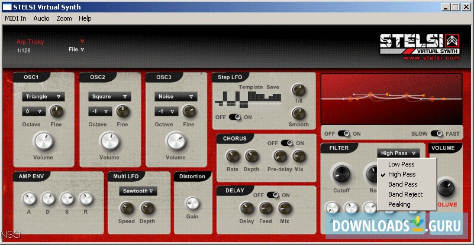Toggle the Step LFO OFF/ON switch
Image resolution: width=474 pixels, height=245 pixels.
coord(234,117)
